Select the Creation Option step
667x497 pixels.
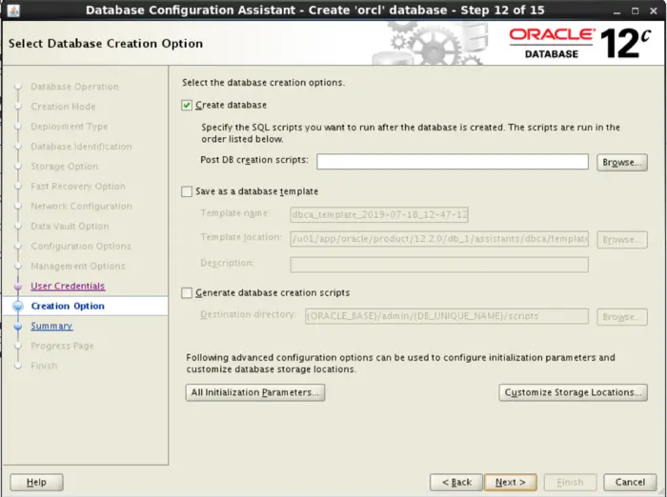tap(68, 307)
